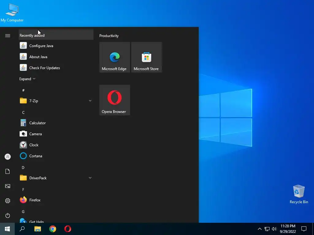This screenshot has width=314, height=235.
Task: Open the Clock app
Action: [56, 145]
